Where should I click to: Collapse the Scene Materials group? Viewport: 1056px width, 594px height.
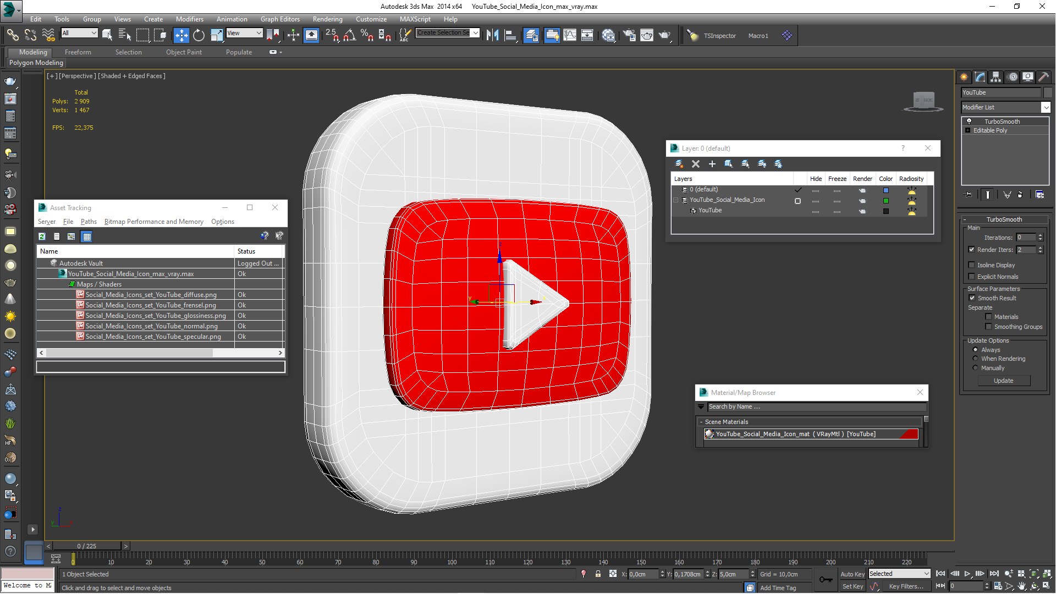click(701, 422)
